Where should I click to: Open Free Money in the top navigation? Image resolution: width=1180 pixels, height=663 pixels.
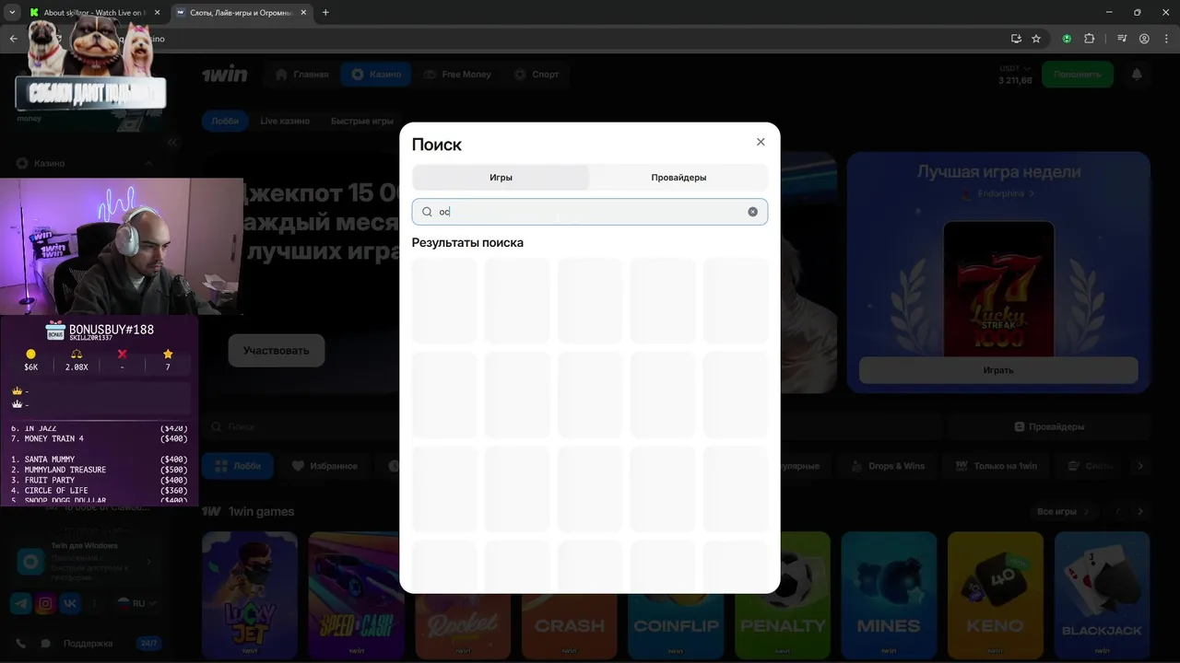click(x=457, y=75)
